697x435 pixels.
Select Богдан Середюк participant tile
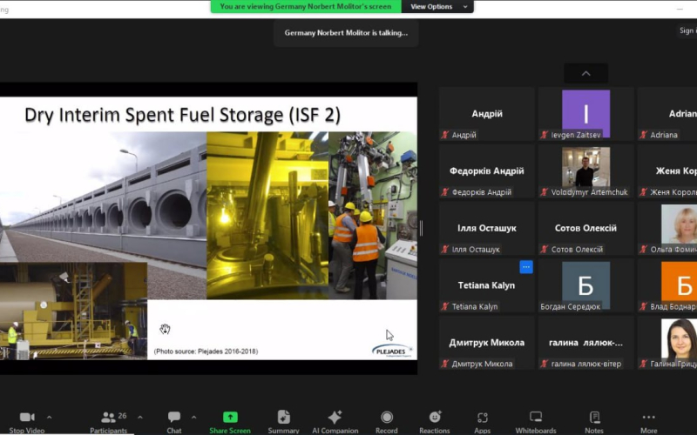coord(585,286)
